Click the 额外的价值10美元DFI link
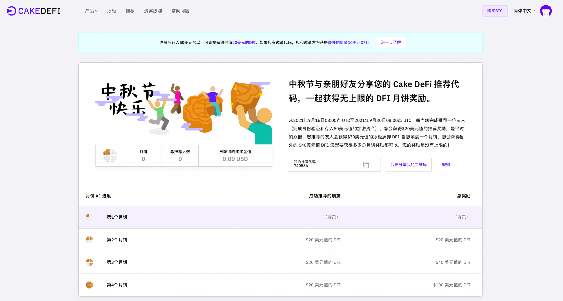 pyautogui.click(x=348, y=42)
